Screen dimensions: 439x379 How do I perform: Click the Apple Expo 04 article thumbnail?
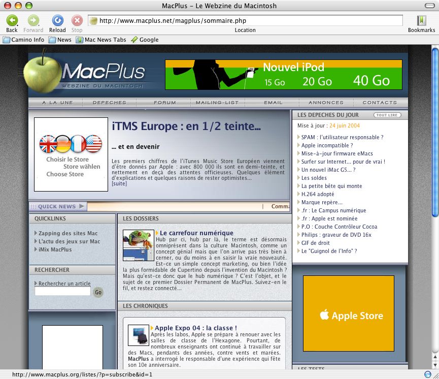(x=139, y=335)
